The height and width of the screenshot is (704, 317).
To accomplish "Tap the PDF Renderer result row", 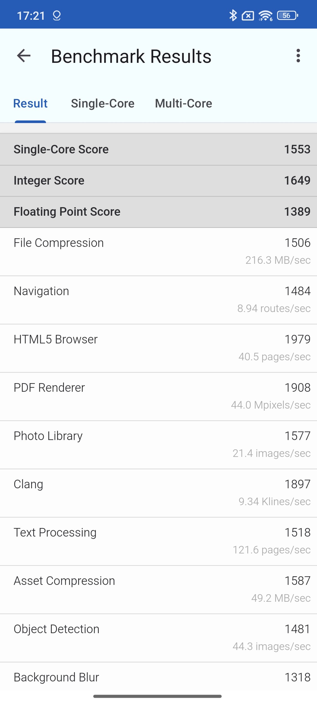I will pyautogui.click(x=158, y=396).
